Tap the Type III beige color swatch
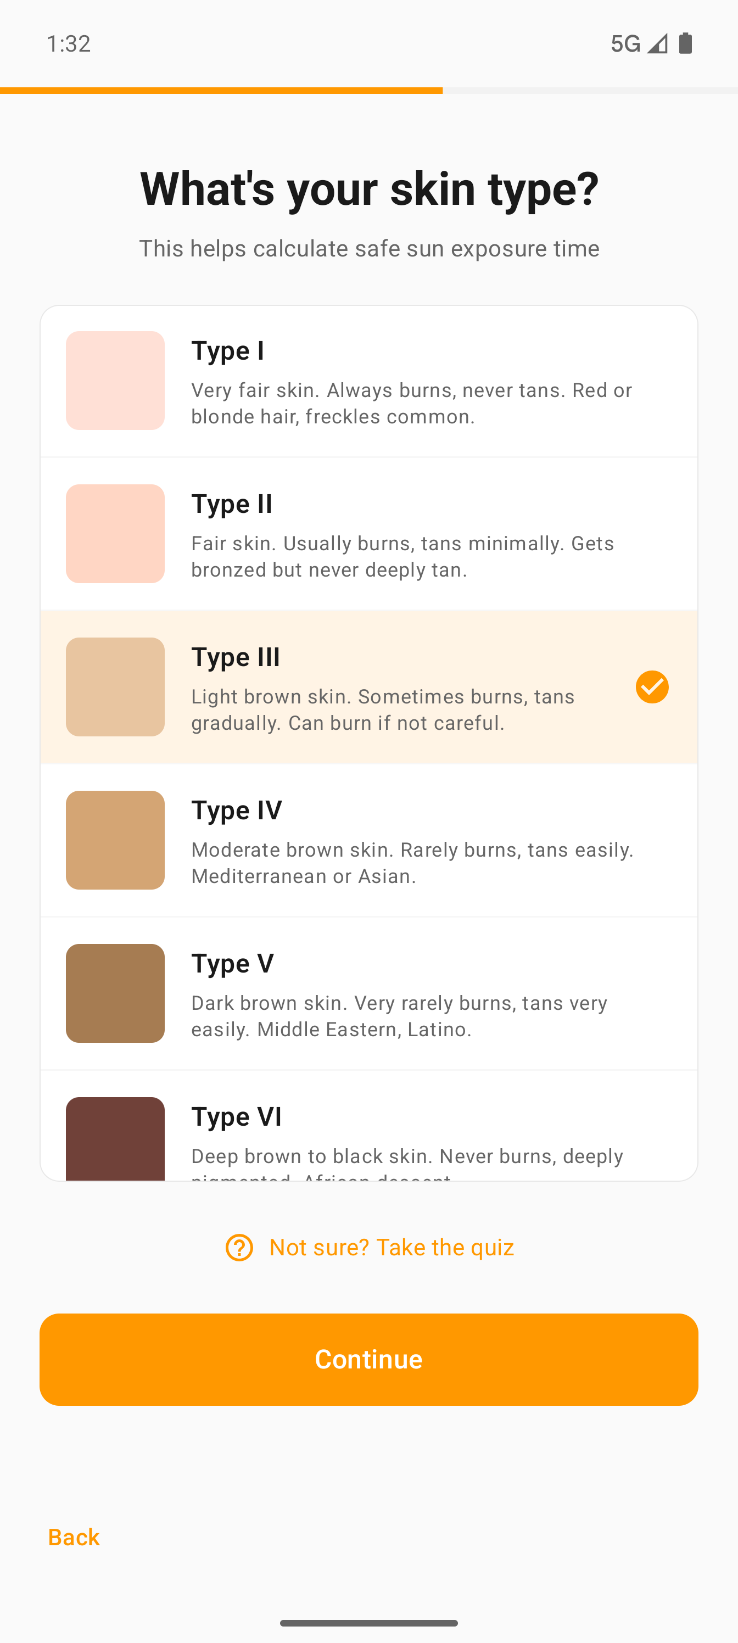738x1643 pixels. point(115,687)
